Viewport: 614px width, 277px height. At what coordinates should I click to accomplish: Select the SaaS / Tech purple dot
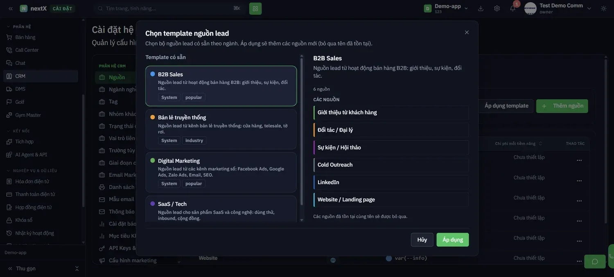[x=153, y=203]
